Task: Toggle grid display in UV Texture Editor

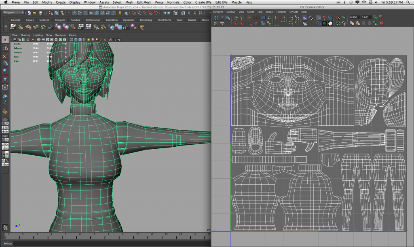Action: point(319,17)
